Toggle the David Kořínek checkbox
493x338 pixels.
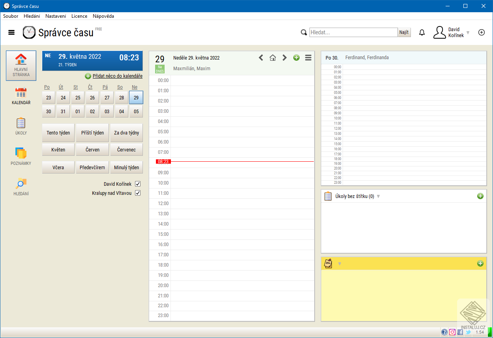point(138,184)
